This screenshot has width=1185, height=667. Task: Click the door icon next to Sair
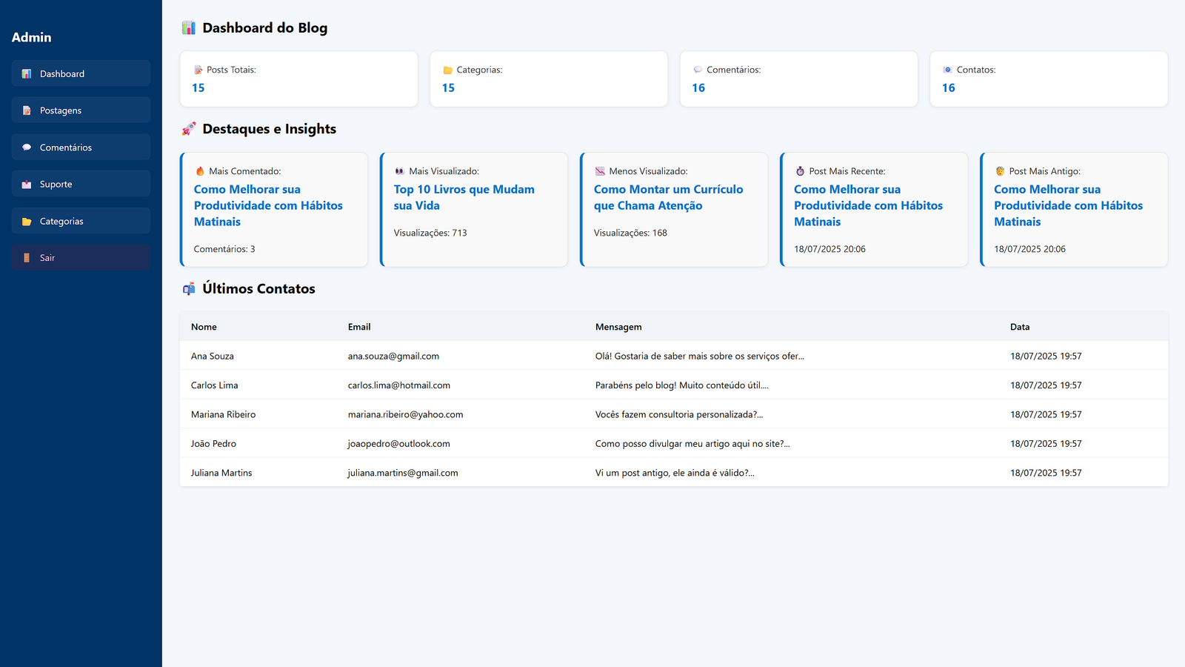click(x=27, y=257)
